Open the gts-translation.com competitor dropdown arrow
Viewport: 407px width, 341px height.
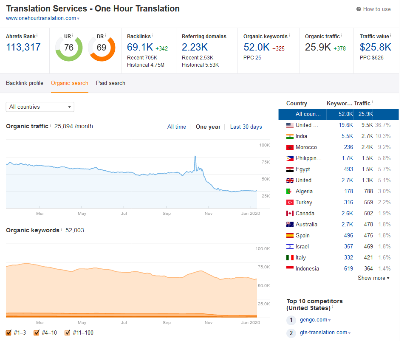point(349,333)
